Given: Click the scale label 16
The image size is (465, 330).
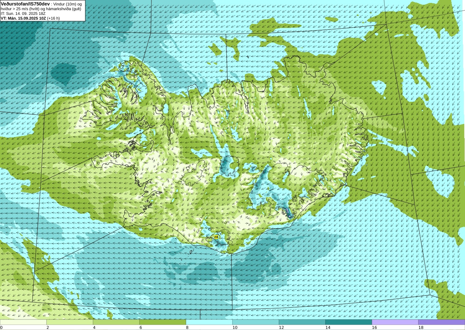Looking at the screenshot, I should [x=375, y=327].
